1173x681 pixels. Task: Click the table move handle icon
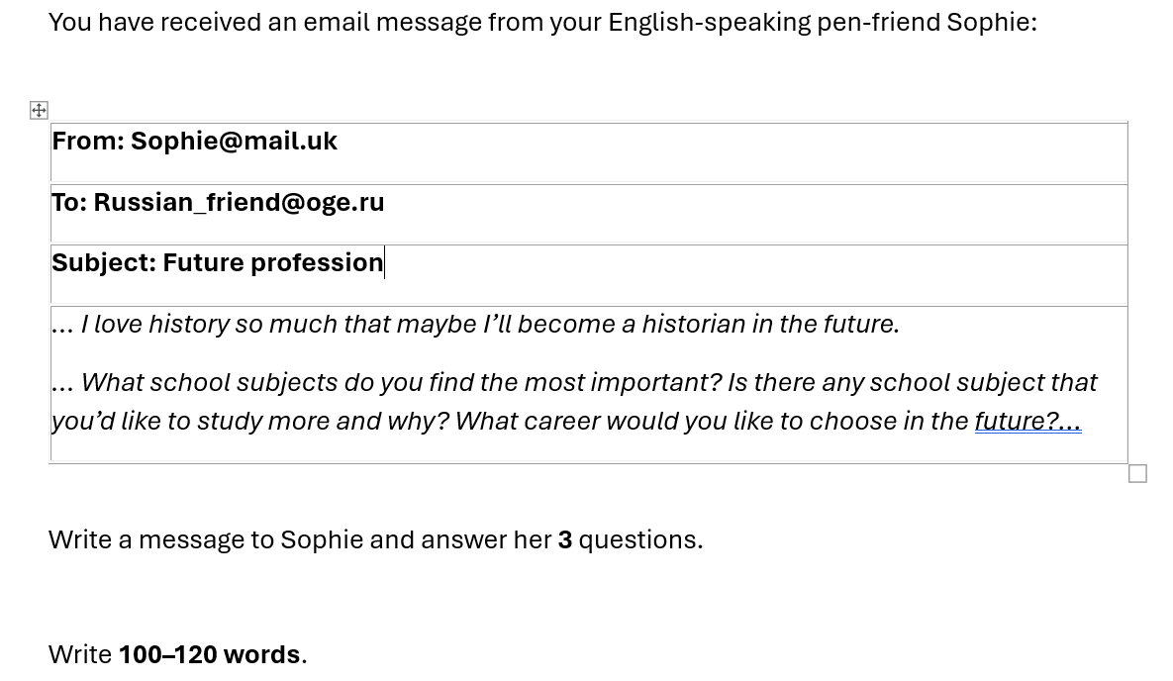coord(39,110)
